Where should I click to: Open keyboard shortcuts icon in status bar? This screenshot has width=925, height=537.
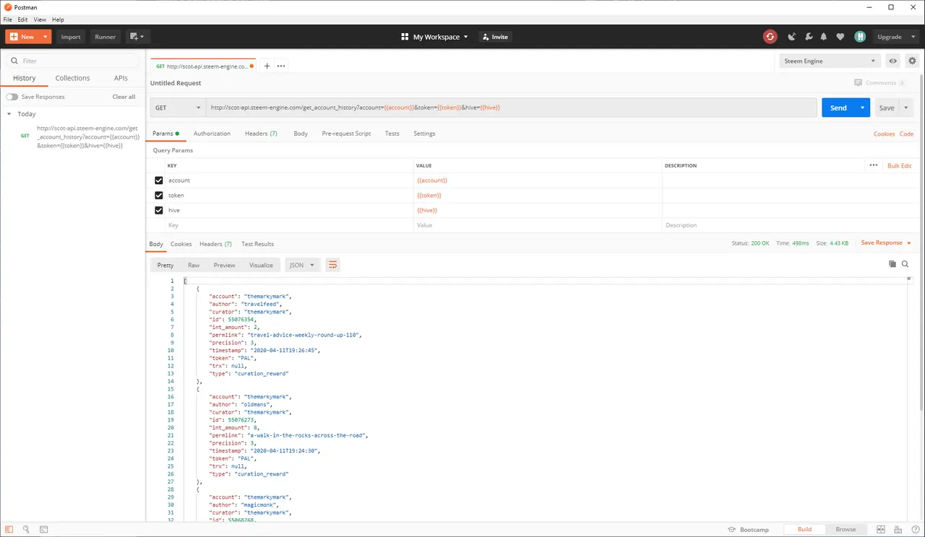coord(897,529)
